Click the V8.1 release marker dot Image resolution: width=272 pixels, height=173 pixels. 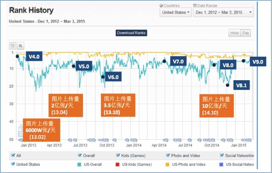pyautogui.click(x=228, y=85)
